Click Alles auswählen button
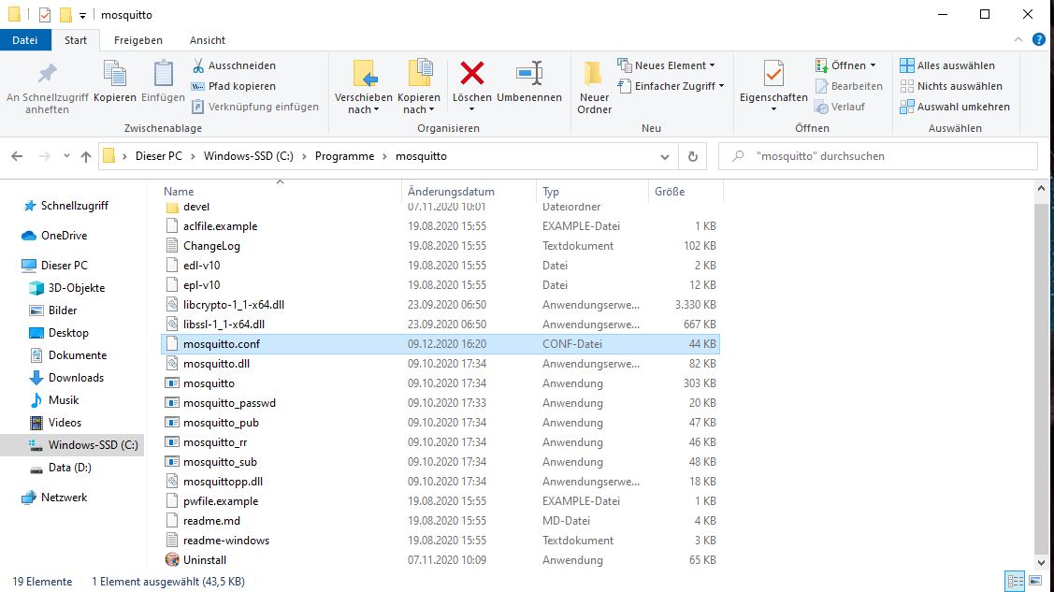Viewport: 1054px width, 592px height. pyautogui.click(x=946, y=65)
